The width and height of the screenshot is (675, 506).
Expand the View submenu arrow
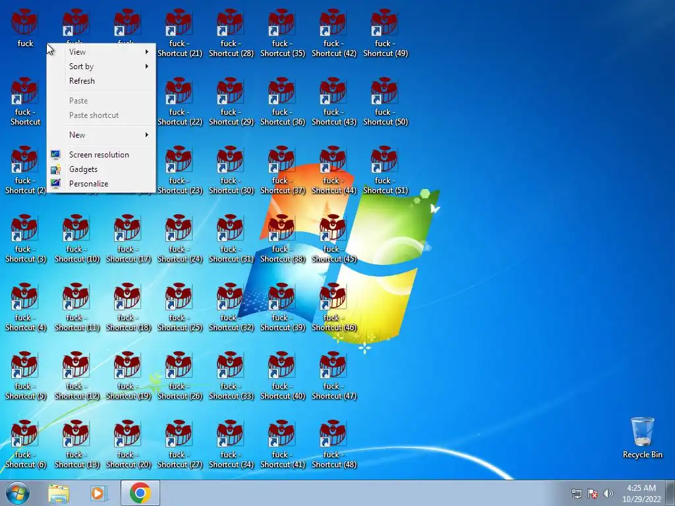click(147, 52)
